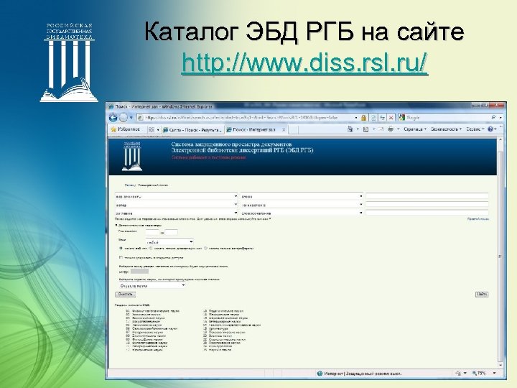Collapse the 'Дополнительные параметры' section
517x388 pixels.
(x=138, y=226)
